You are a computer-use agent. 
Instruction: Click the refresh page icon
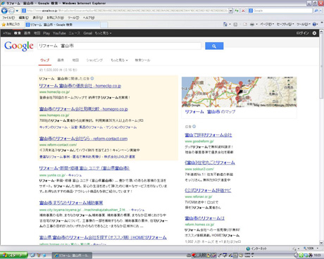tap(237, 11)
